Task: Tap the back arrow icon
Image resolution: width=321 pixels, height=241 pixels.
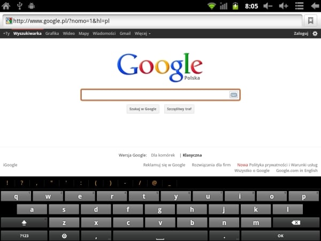Action: [315, 6]
